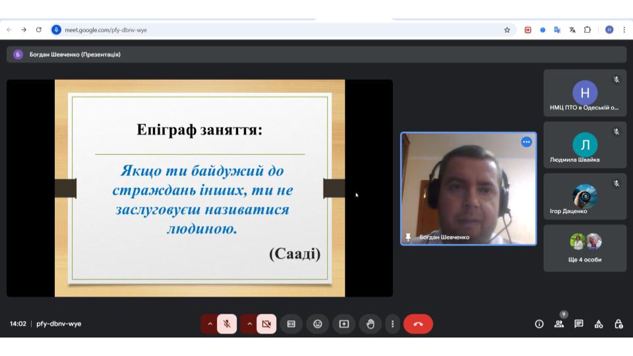633x356 pixels.
Task: Open options on Богдан Шевченко's video tile
Action: click(526, 142)
